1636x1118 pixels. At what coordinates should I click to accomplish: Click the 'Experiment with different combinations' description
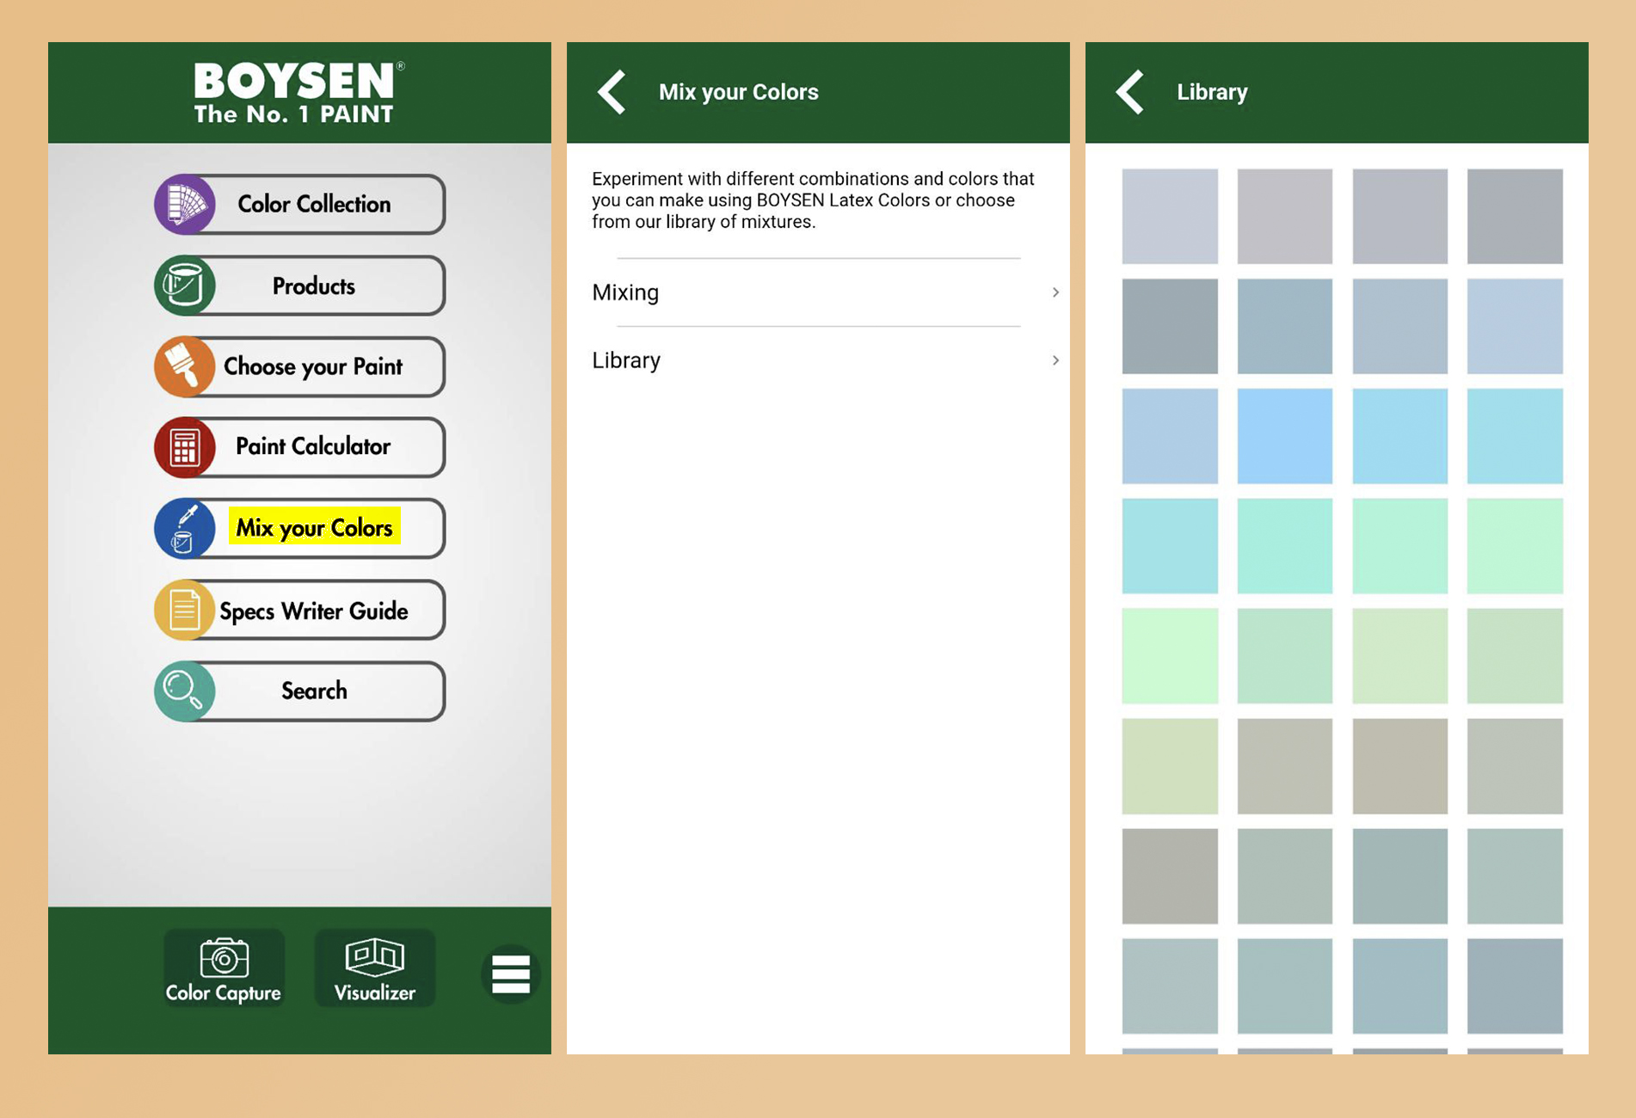(x=813, y=200)
